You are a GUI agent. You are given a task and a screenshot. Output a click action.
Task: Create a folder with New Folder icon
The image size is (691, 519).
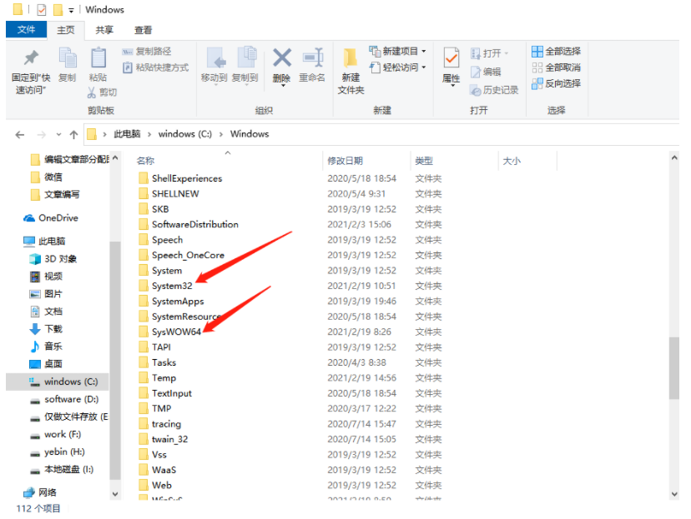coord(351,58)
